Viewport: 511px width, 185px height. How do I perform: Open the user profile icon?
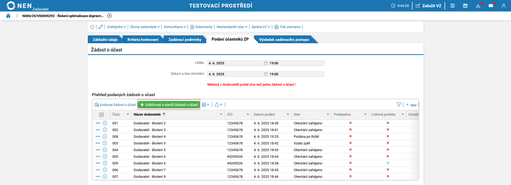[x=504, y=6]
